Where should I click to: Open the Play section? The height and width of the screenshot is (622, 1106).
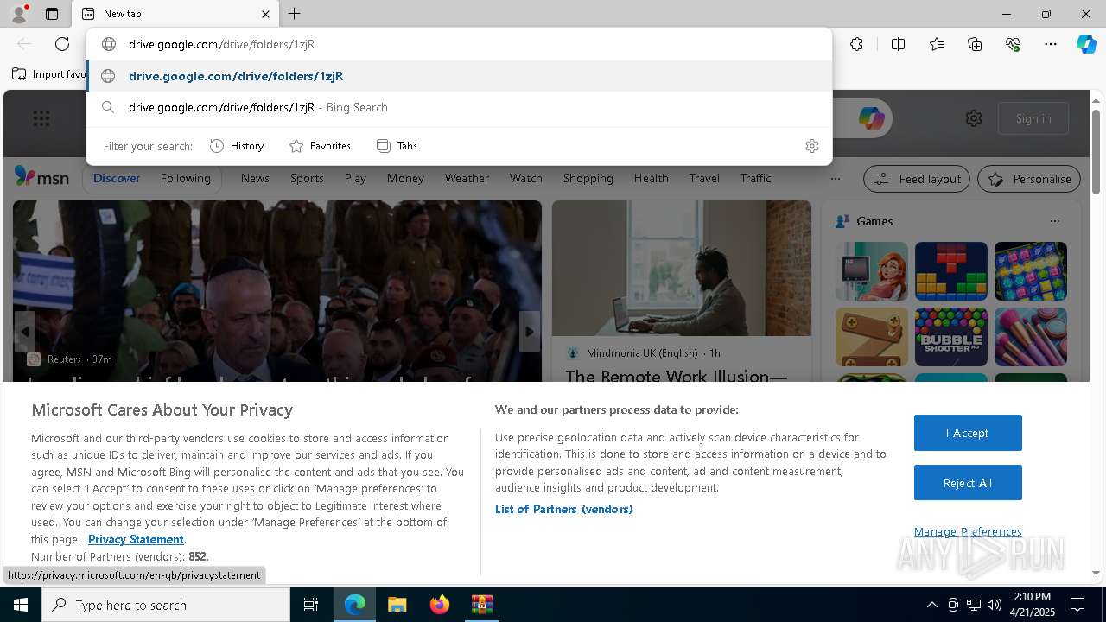355,178
